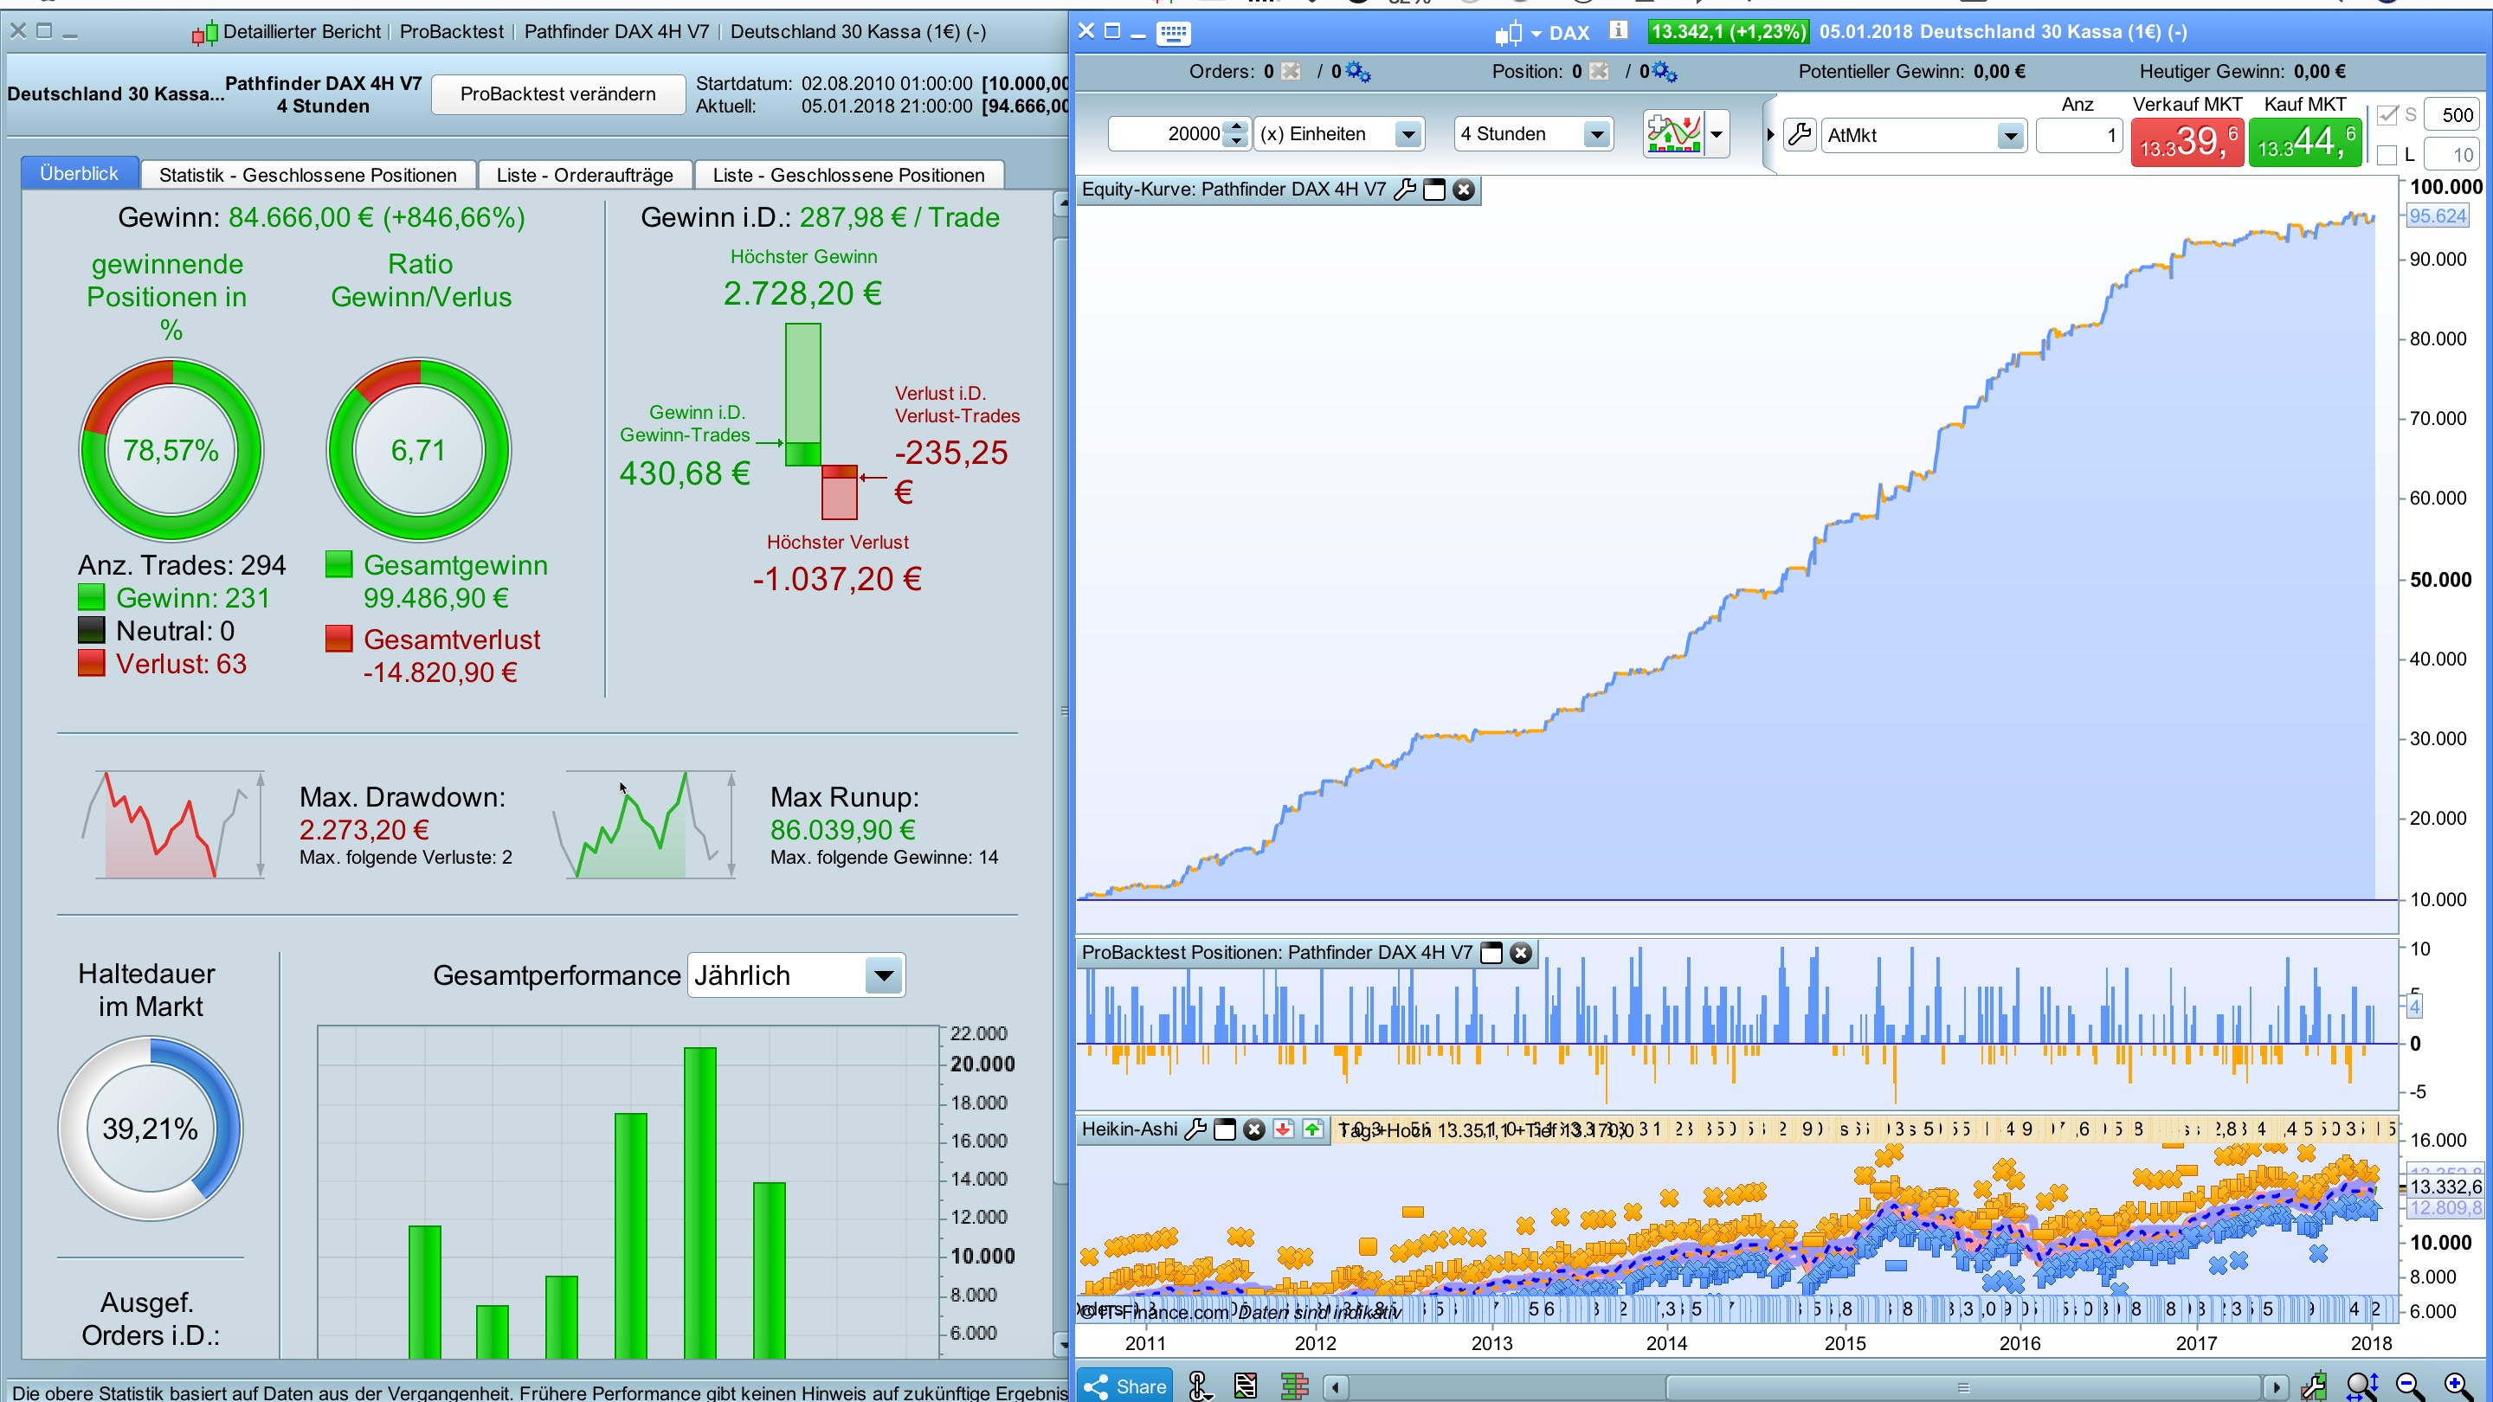Close the Heikin-Ashi panel

tap(1254, 1129)
